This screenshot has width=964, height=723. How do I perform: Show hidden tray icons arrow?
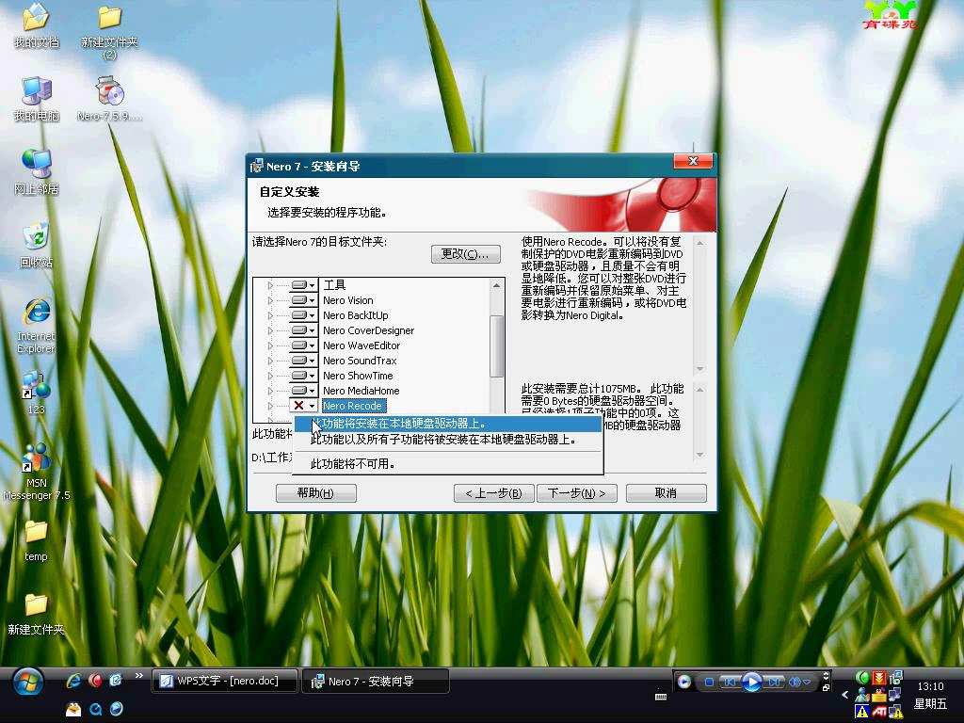point(844,695)
